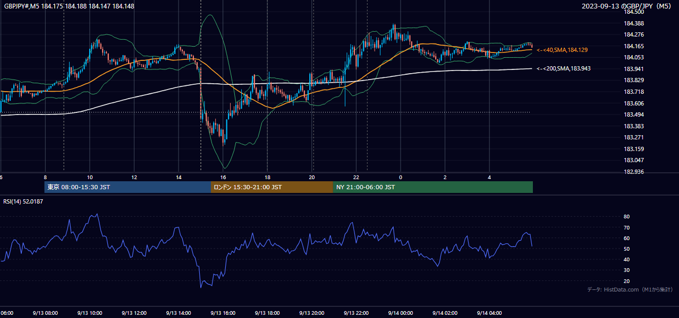The width and height of the screenshot is (679, 318).
Task: Click price axis value 182.936
Action: 634,172
